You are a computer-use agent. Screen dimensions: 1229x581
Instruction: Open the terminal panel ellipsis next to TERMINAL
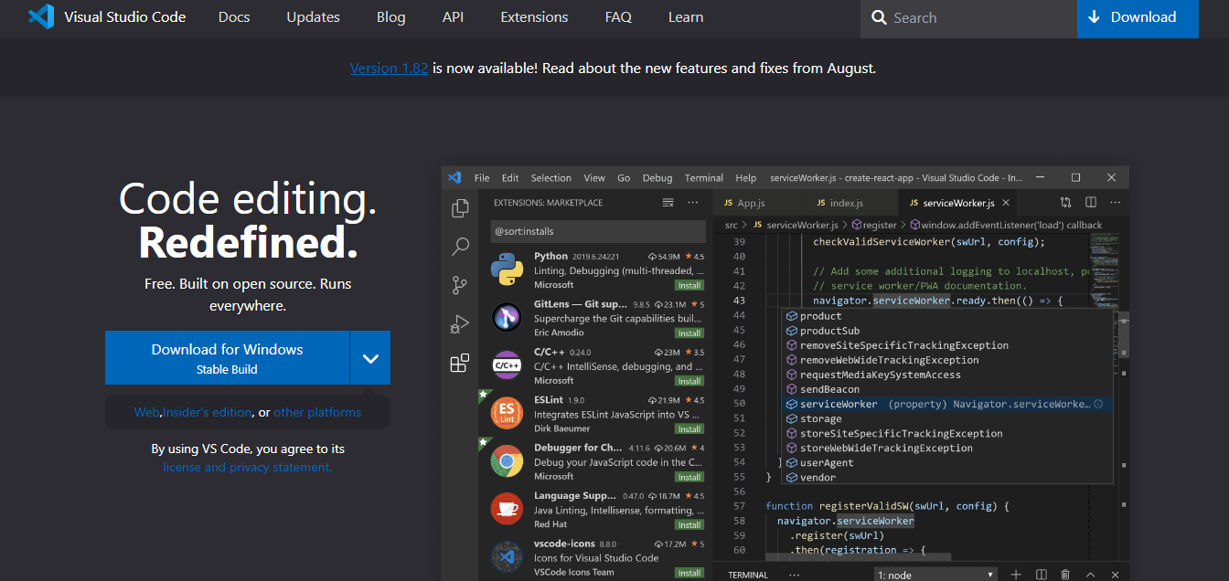[x=794, y=575]
